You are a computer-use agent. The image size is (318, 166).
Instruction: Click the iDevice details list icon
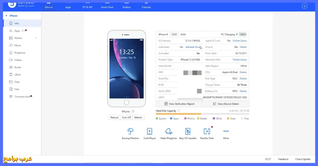coord(214,104)
